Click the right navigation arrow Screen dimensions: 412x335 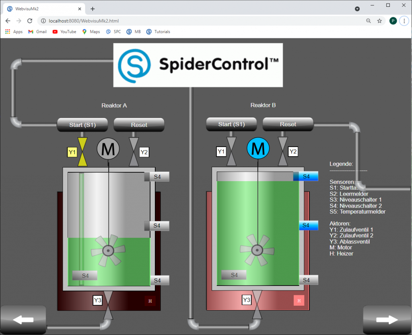click(x=387, y=319)
